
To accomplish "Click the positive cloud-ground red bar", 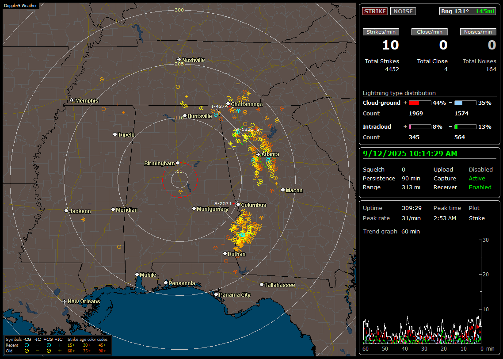I will click(420, 103).
